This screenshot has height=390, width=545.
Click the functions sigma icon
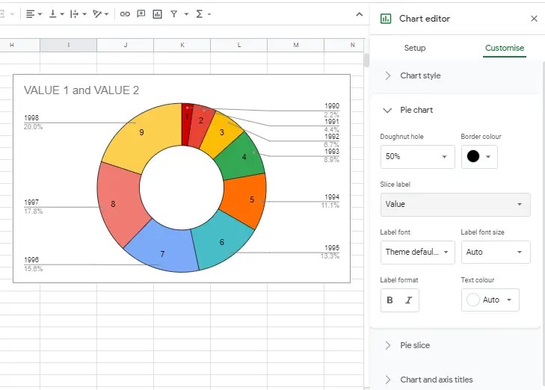[x=199, y=14]
